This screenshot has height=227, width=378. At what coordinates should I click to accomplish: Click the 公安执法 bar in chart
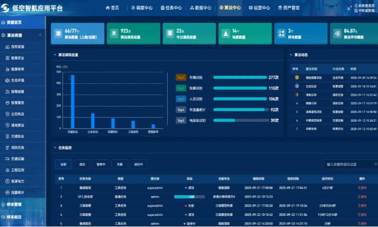93,121
